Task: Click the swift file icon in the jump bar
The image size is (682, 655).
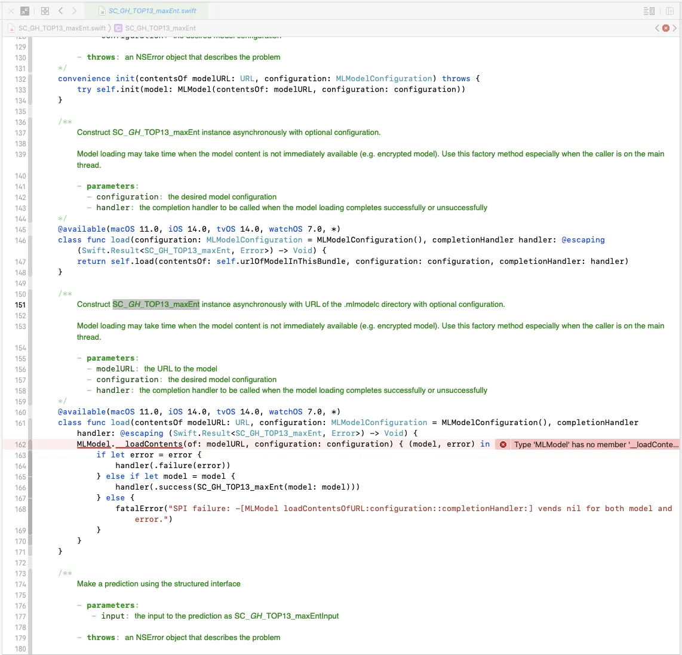Action: [x=11, y=28]
